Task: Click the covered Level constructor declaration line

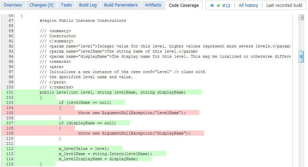Action: 112,92
